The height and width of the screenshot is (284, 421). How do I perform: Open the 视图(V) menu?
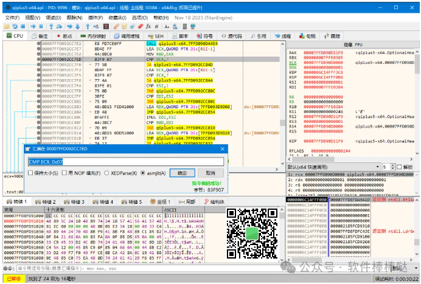pyautogui.click(x=33, y=18)
